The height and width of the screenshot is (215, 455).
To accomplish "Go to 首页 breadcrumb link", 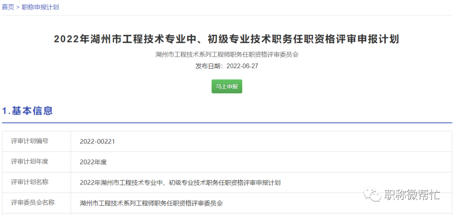I will coord(8,7).
